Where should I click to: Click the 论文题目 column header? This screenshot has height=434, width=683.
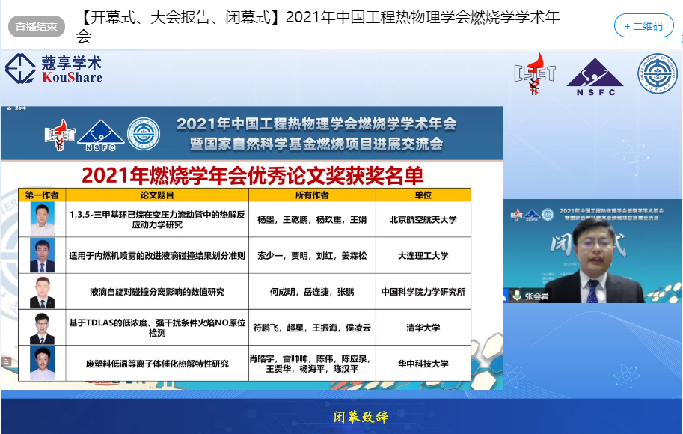point(156,195)
